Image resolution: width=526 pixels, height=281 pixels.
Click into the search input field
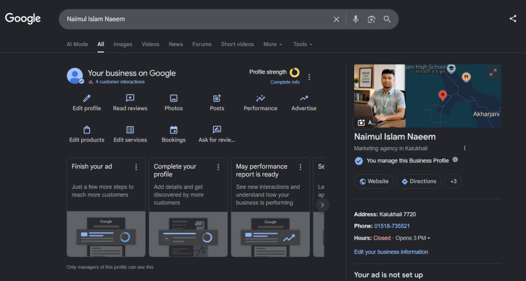(x=196, y=19)
